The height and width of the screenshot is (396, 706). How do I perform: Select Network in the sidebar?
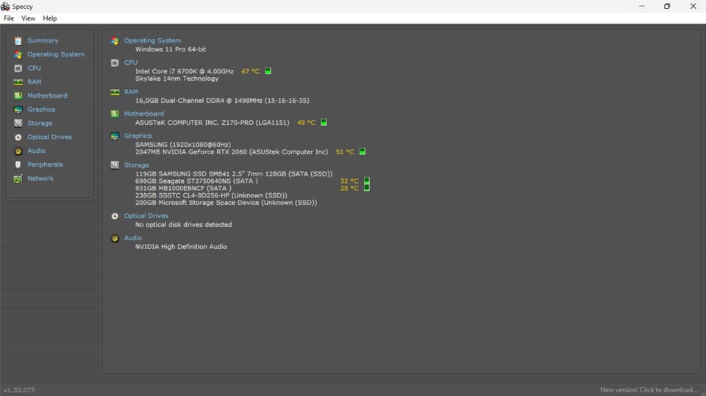[40, 179]
